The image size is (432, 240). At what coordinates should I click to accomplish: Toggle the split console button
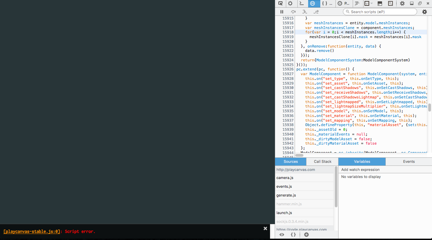tap(380, 3)
